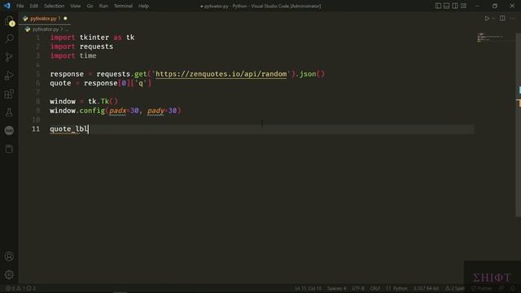Open the Customize Layout icon
521x293 pixels.
tap(463, 6)
